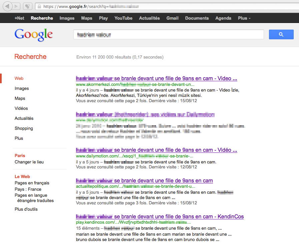Open Maps in the black top bar
Screen dimensions: 299x246
coord(87,18)
